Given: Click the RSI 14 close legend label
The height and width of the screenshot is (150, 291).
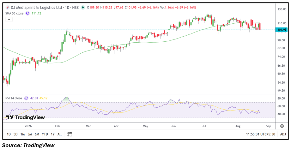Looking at the screenshot, I should pyautogui.click(x=14, y=98).
